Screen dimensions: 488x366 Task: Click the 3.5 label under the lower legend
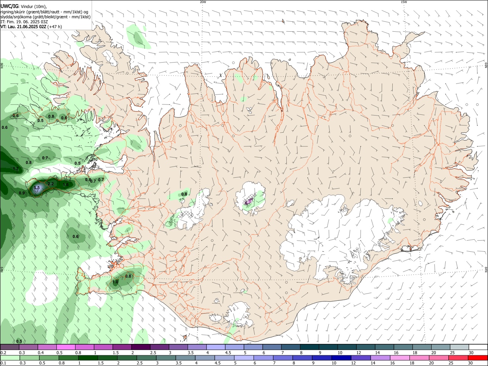(178, 363)
